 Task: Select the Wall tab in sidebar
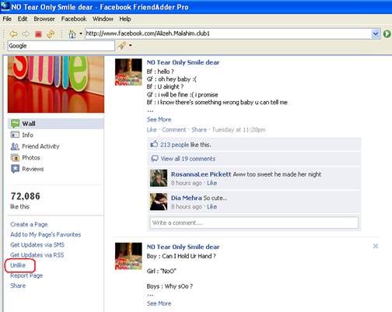[55, 124]
